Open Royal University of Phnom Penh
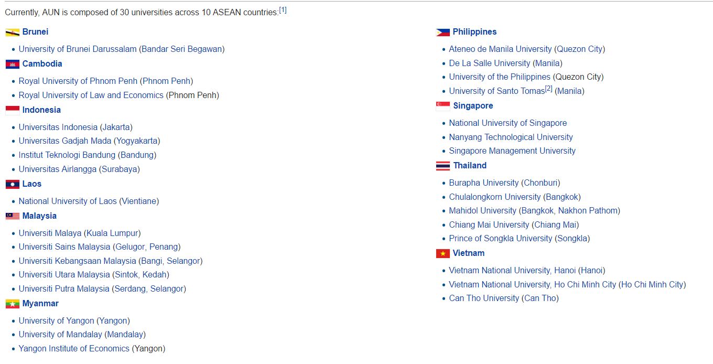The image size is (713, 364). coord(78,81)
